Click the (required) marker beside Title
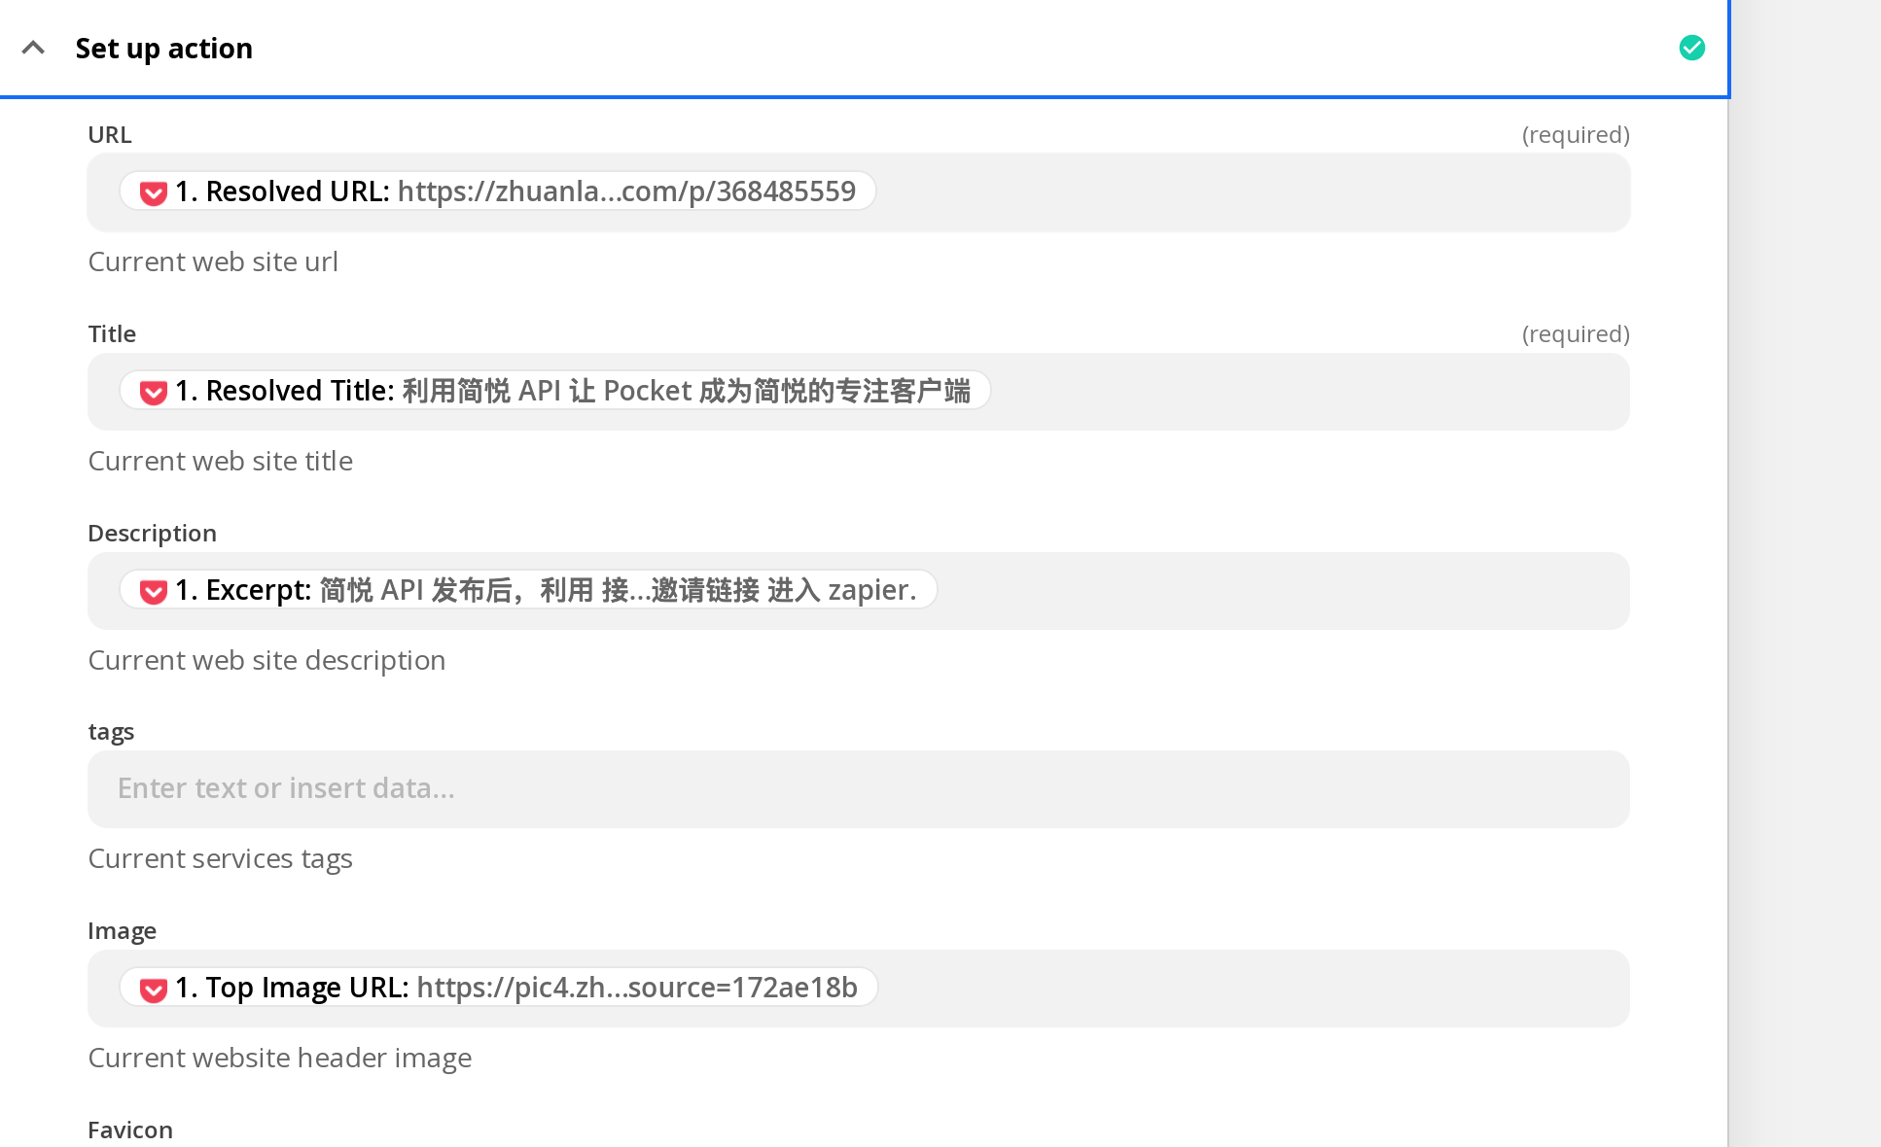 (x=1576, y=334)
